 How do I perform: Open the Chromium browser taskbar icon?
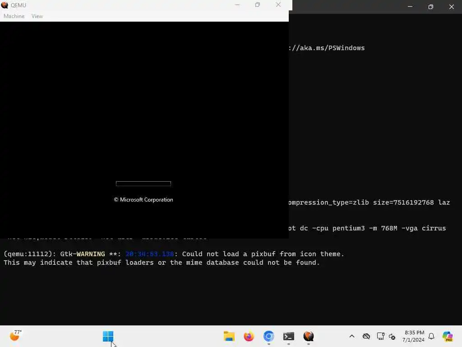click(269, 336)
